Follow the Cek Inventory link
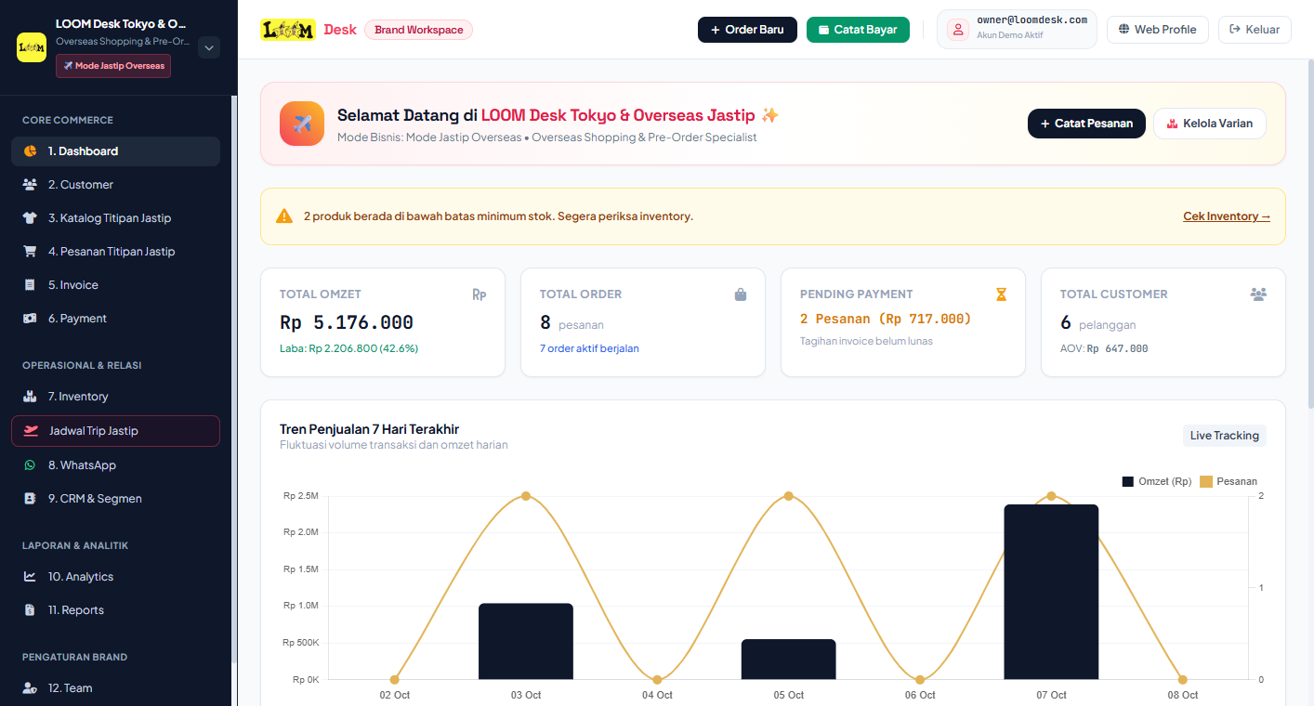 point(1227,216)
